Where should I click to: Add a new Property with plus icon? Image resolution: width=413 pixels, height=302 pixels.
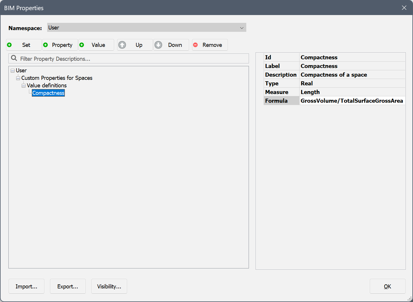pyautogui.click(x=46, y=45)
